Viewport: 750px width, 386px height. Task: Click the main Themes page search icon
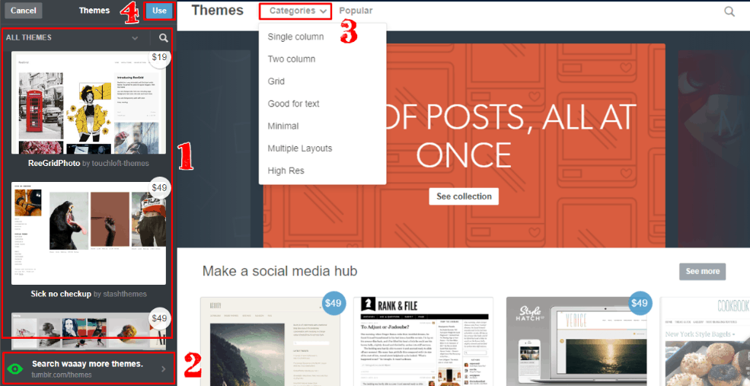(x=729, y=11)
